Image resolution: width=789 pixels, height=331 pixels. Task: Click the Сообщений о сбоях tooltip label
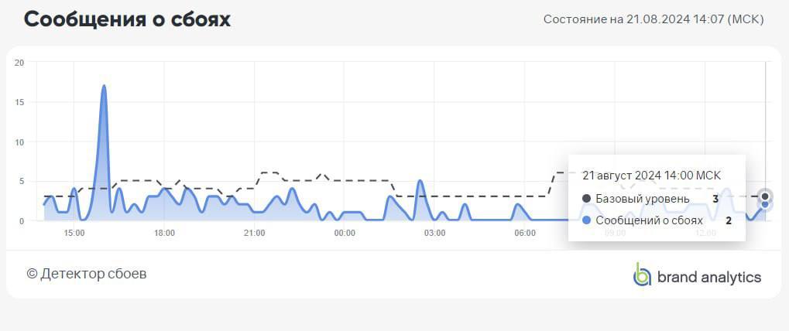tap(649, 220)
